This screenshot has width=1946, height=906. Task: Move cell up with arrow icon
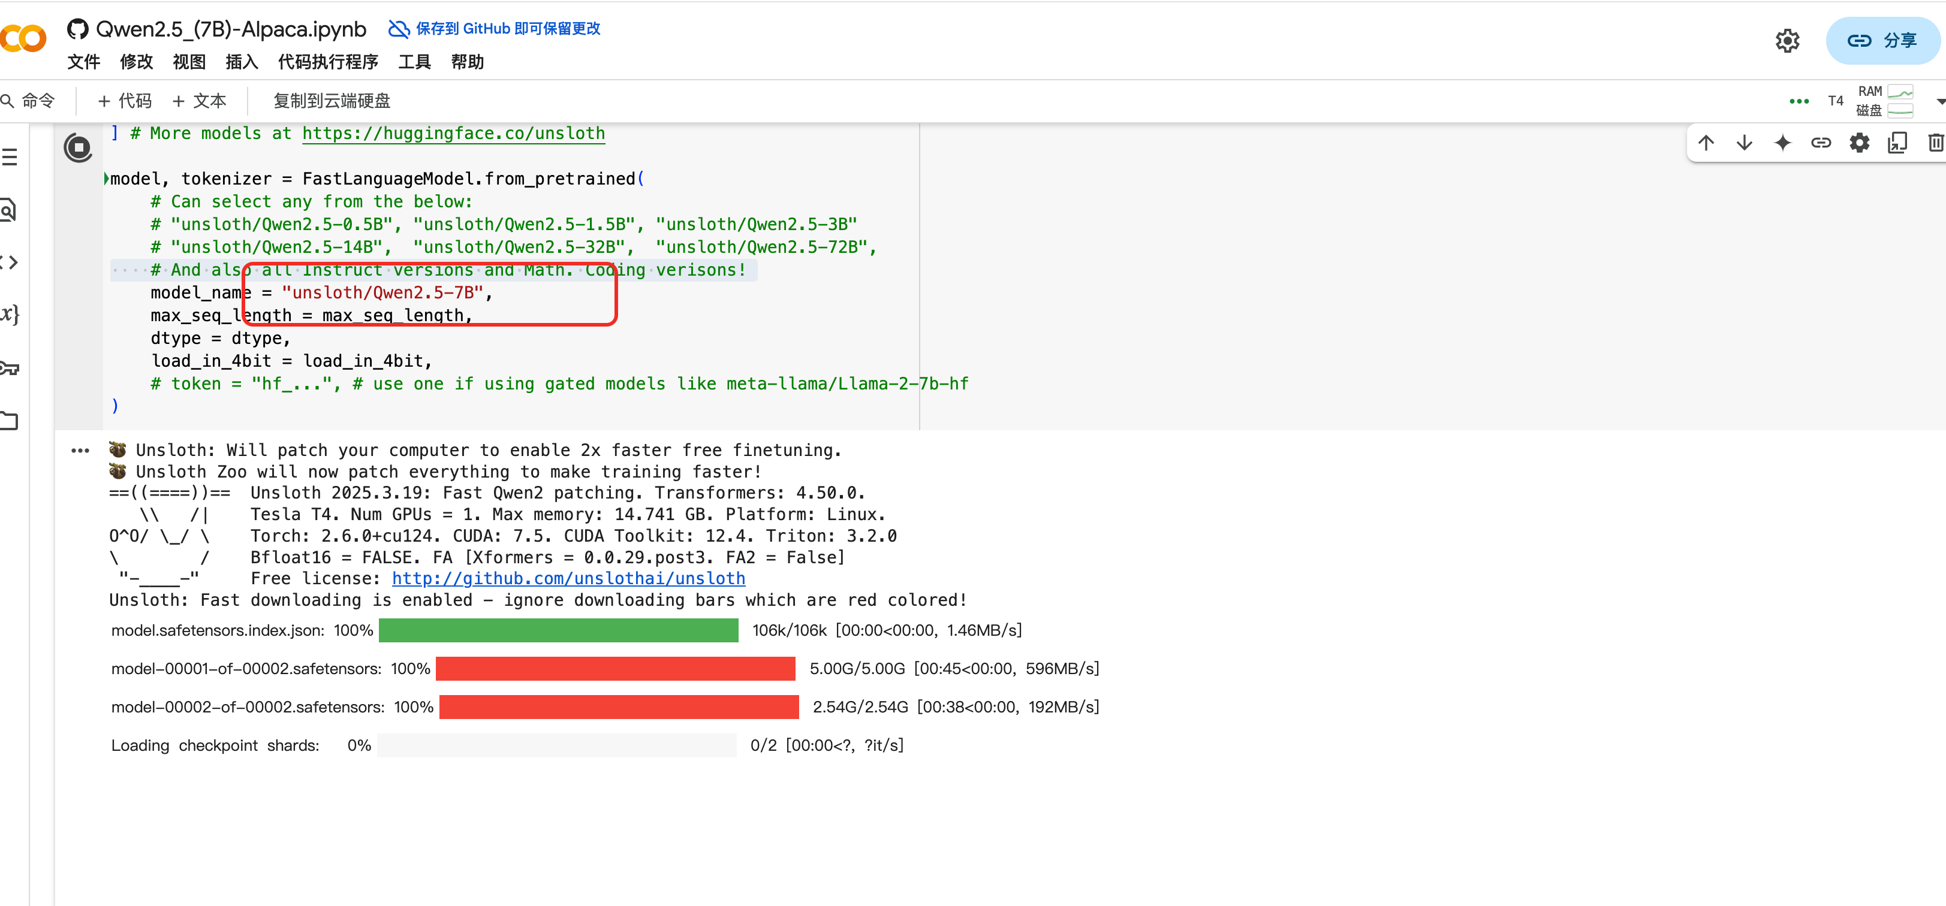click(x=1706, y=143)
